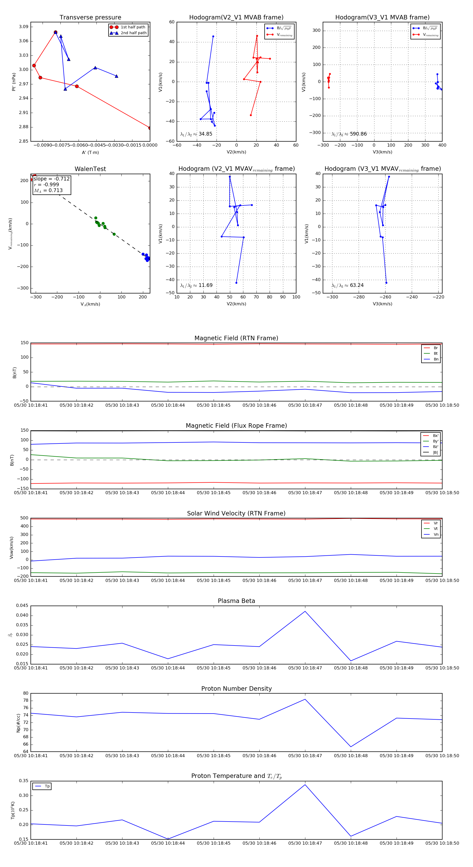The height and width of the screenshot is (867, 473).
Task: Click the λ1/λ2 ≈ 11.69 annotation
Action: pos(196,285)
